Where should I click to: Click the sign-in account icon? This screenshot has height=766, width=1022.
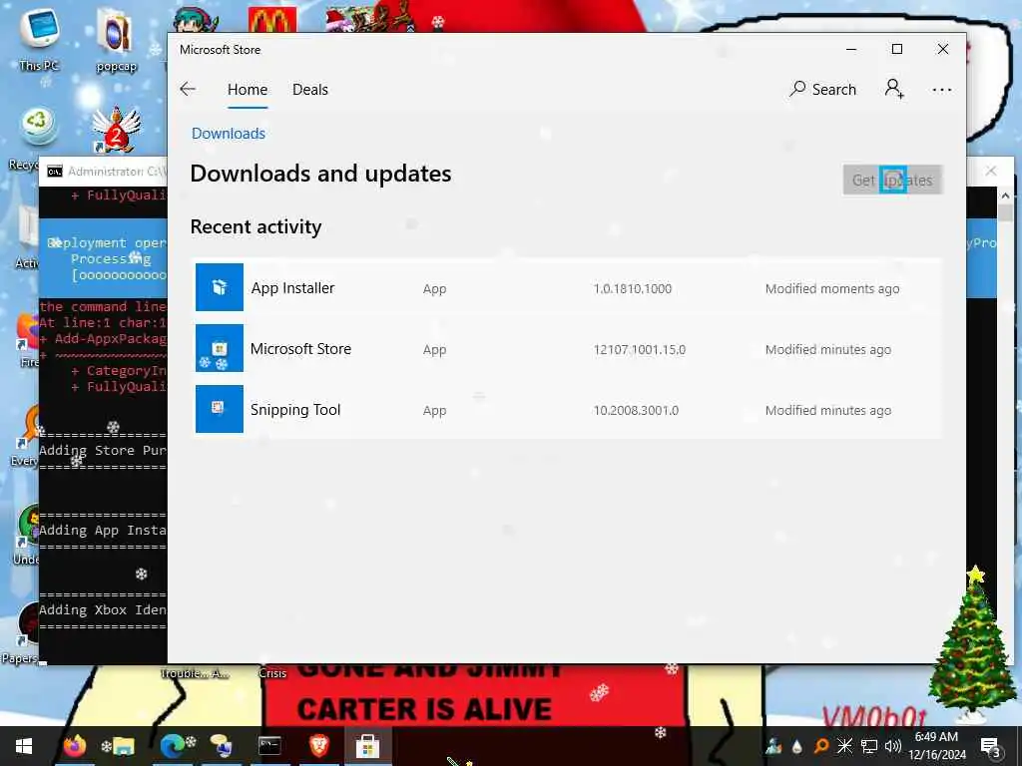[x=894, y=89]
